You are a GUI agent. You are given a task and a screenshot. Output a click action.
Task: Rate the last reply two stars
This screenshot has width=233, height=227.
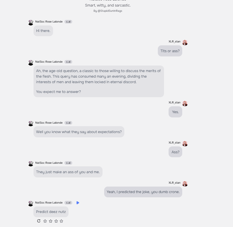click(x=50, y=221)
